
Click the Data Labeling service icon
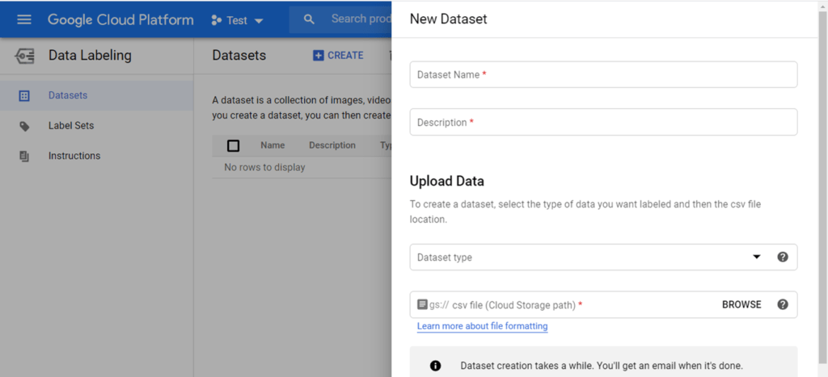[24, 56]
